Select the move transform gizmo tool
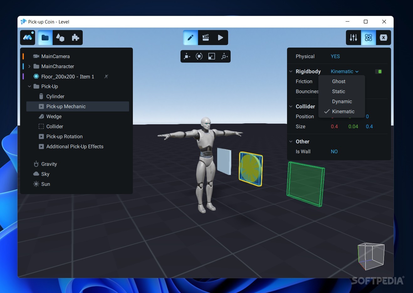This screenshot has height=293, width=413. (x=187, y=56)
